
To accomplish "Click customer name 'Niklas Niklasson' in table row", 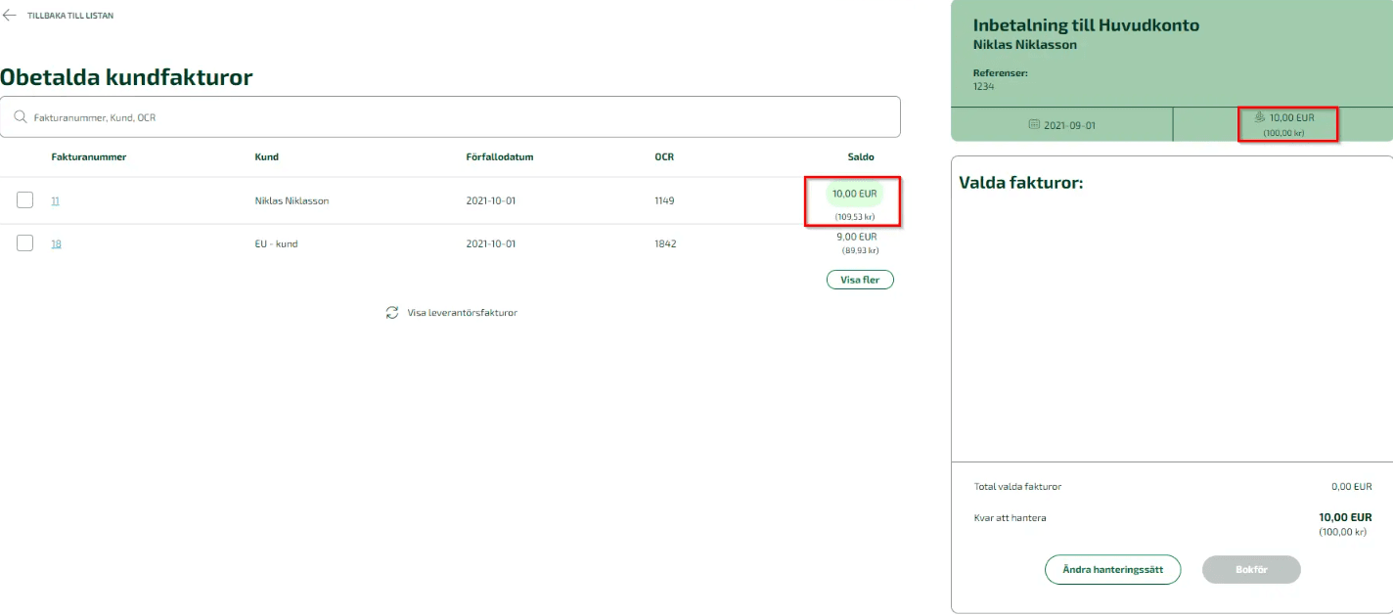I will point(292,200).
